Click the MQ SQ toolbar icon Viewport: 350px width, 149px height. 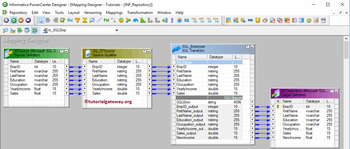209,20
